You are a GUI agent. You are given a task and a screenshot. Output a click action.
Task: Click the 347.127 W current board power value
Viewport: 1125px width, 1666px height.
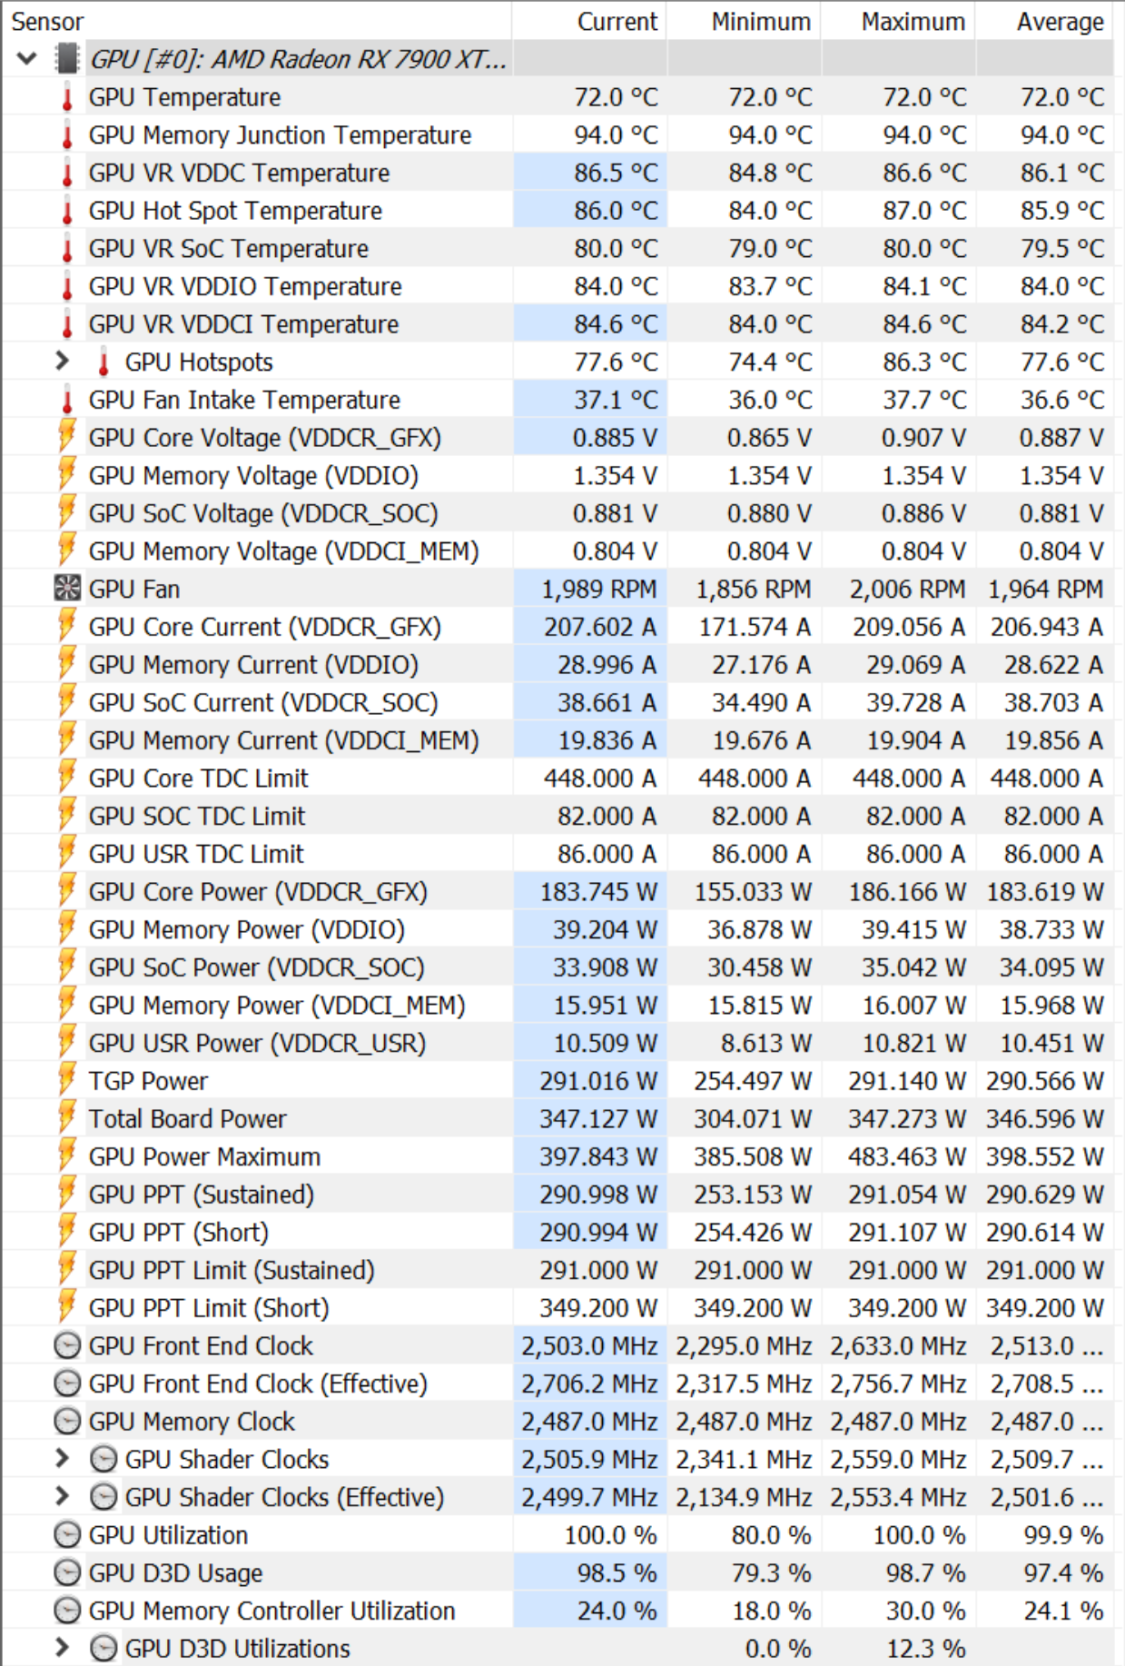coord(598,1119)
